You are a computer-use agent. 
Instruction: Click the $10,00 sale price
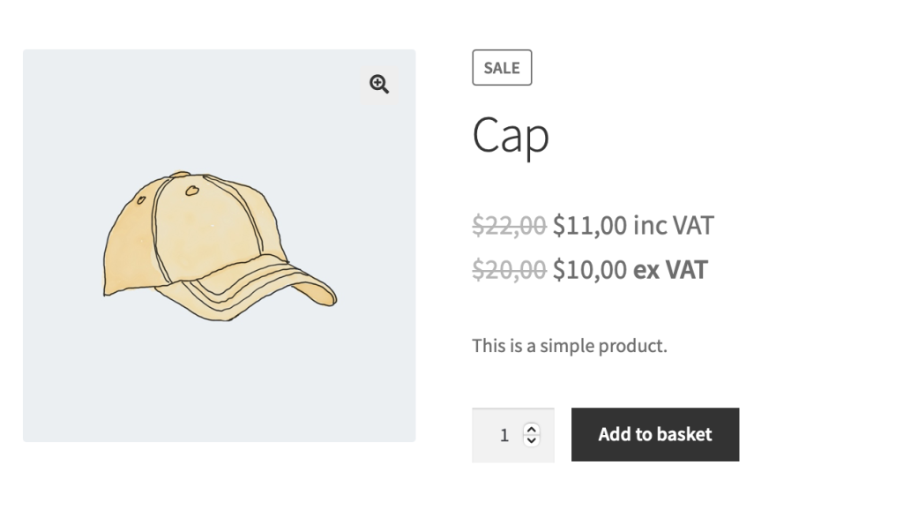point(590,270)
